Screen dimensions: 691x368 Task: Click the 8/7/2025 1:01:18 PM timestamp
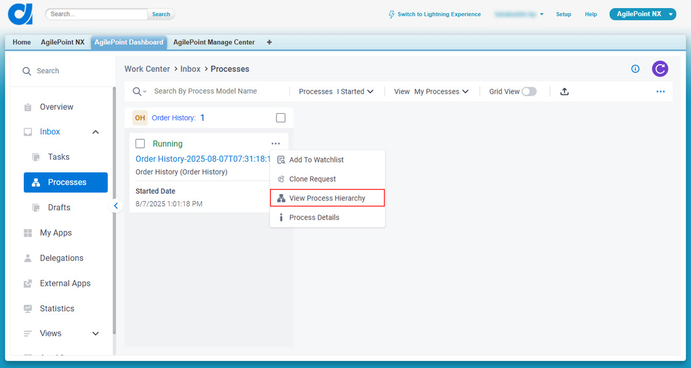(x=169, y=204)
